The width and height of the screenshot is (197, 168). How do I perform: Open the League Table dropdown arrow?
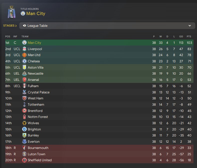[x=189, y=26]
